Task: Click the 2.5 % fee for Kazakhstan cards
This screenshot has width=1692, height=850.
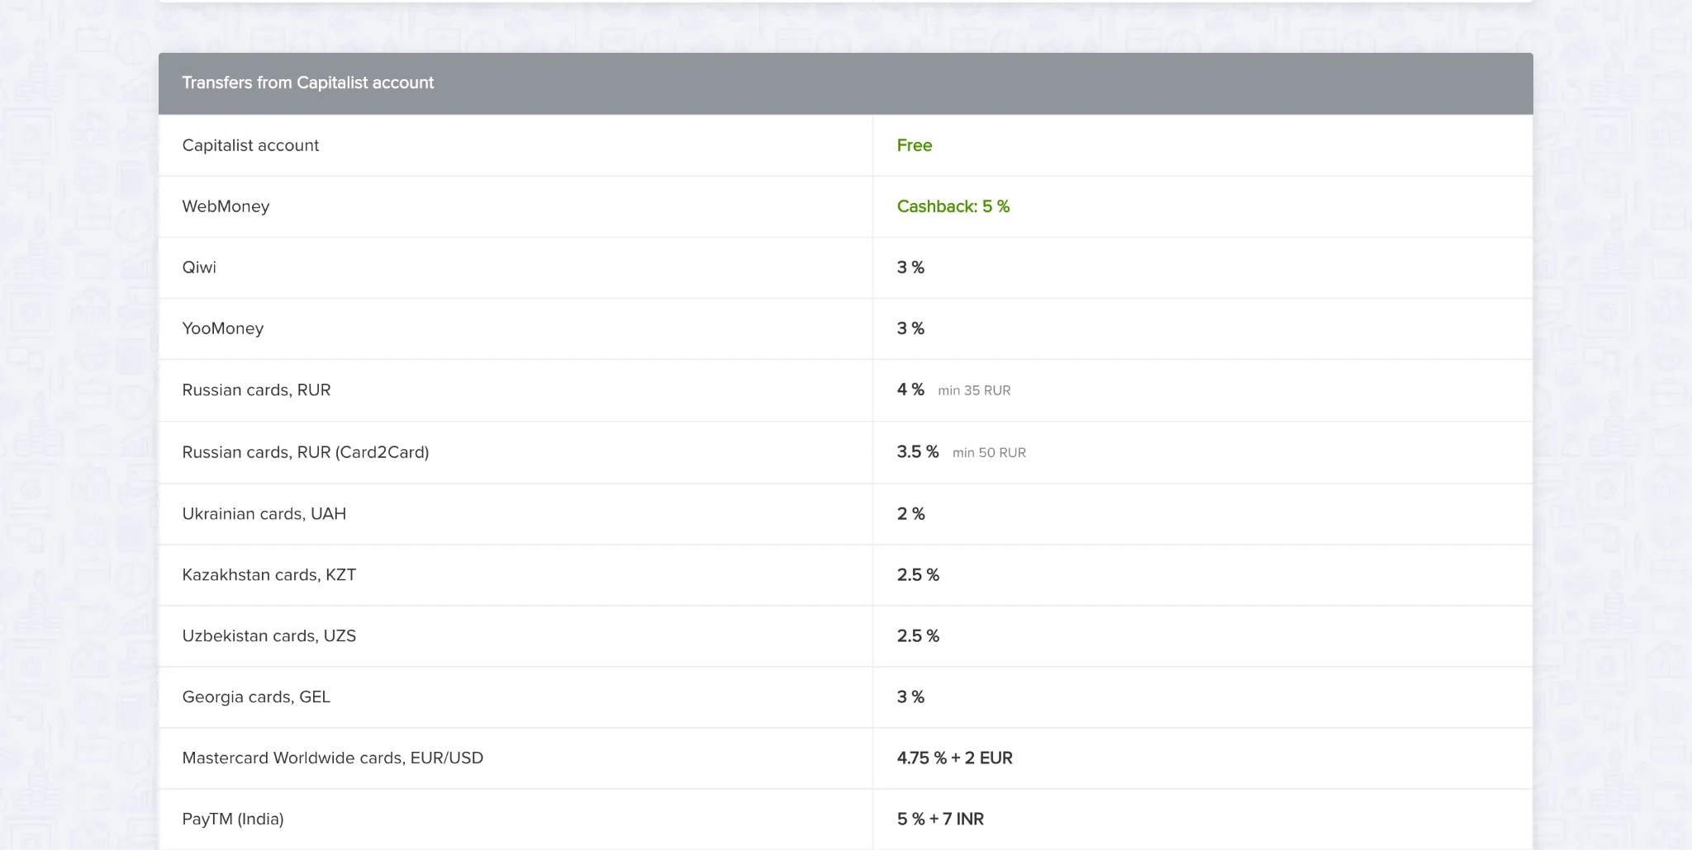Action: (x=918, y=574)
